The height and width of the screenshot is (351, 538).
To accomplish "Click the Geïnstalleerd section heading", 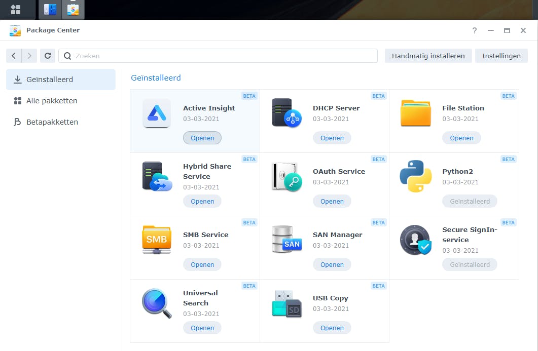I will 156,78.
